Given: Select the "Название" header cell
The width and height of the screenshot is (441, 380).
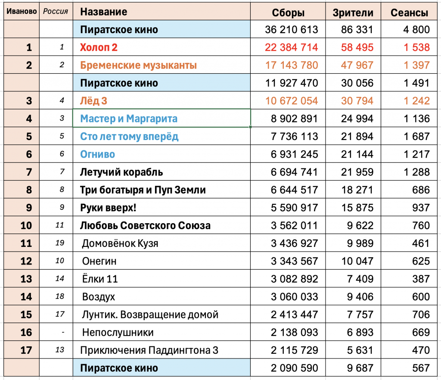Looking at the screenshot, I should [161, 12].
